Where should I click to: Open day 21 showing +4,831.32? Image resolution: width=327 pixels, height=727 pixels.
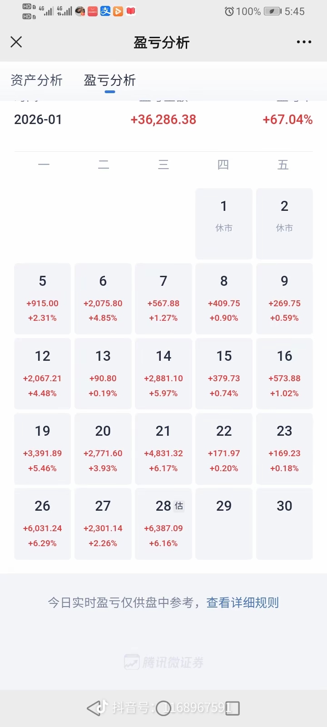click(x=163, y=448)
